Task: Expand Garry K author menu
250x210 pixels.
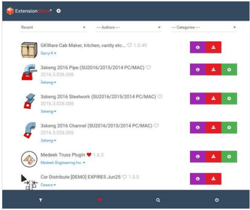Action: pos(49,53)
